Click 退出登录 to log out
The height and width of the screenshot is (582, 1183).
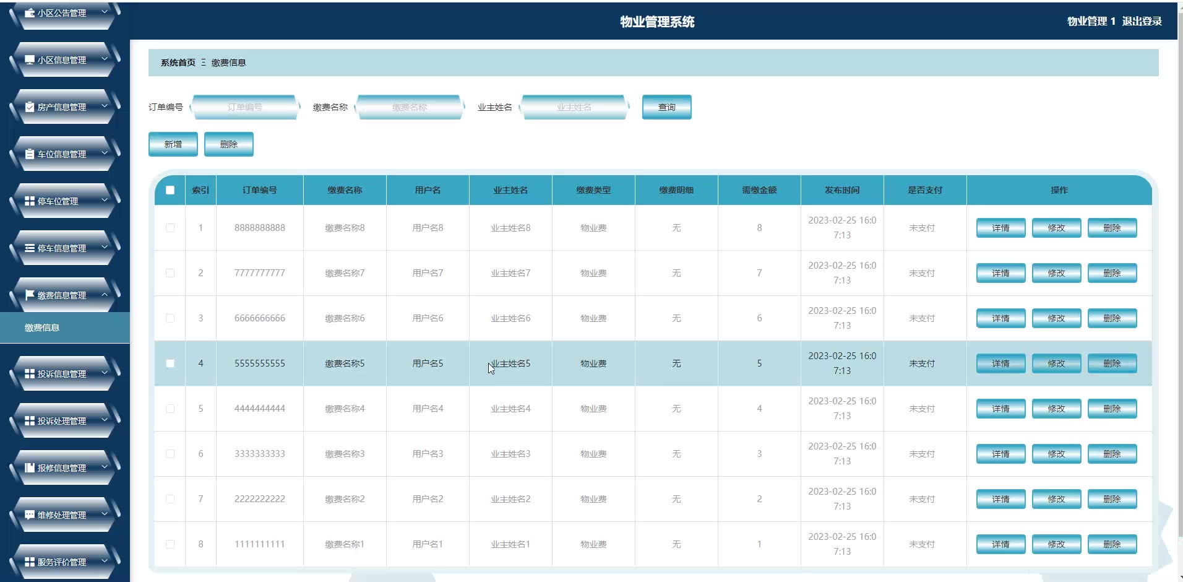pos(1142,21)
